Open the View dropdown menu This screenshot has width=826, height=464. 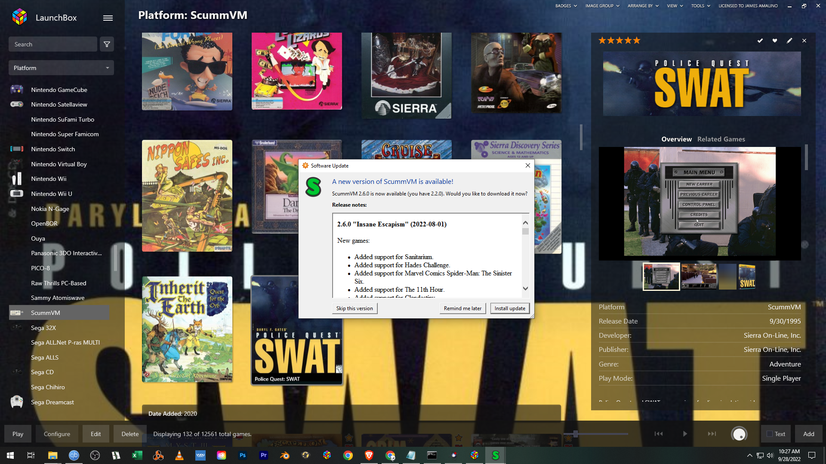(x=675, y=6)
